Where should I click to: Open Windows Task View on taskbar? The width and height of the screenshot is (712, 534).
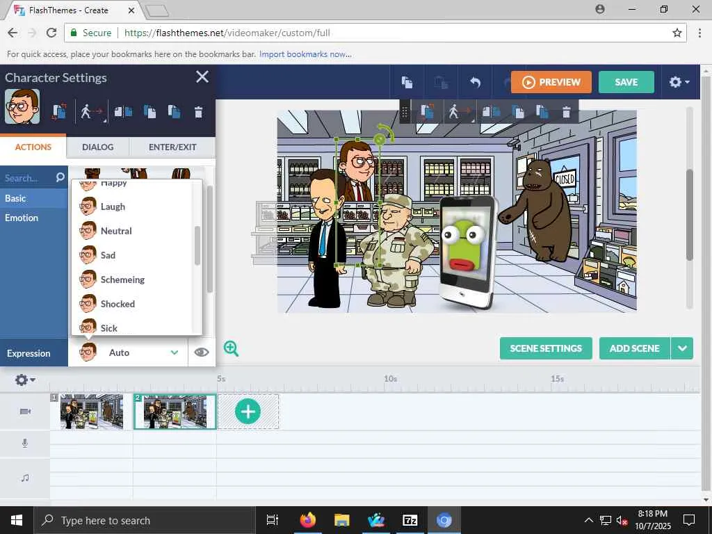click(x=272, y=520)
